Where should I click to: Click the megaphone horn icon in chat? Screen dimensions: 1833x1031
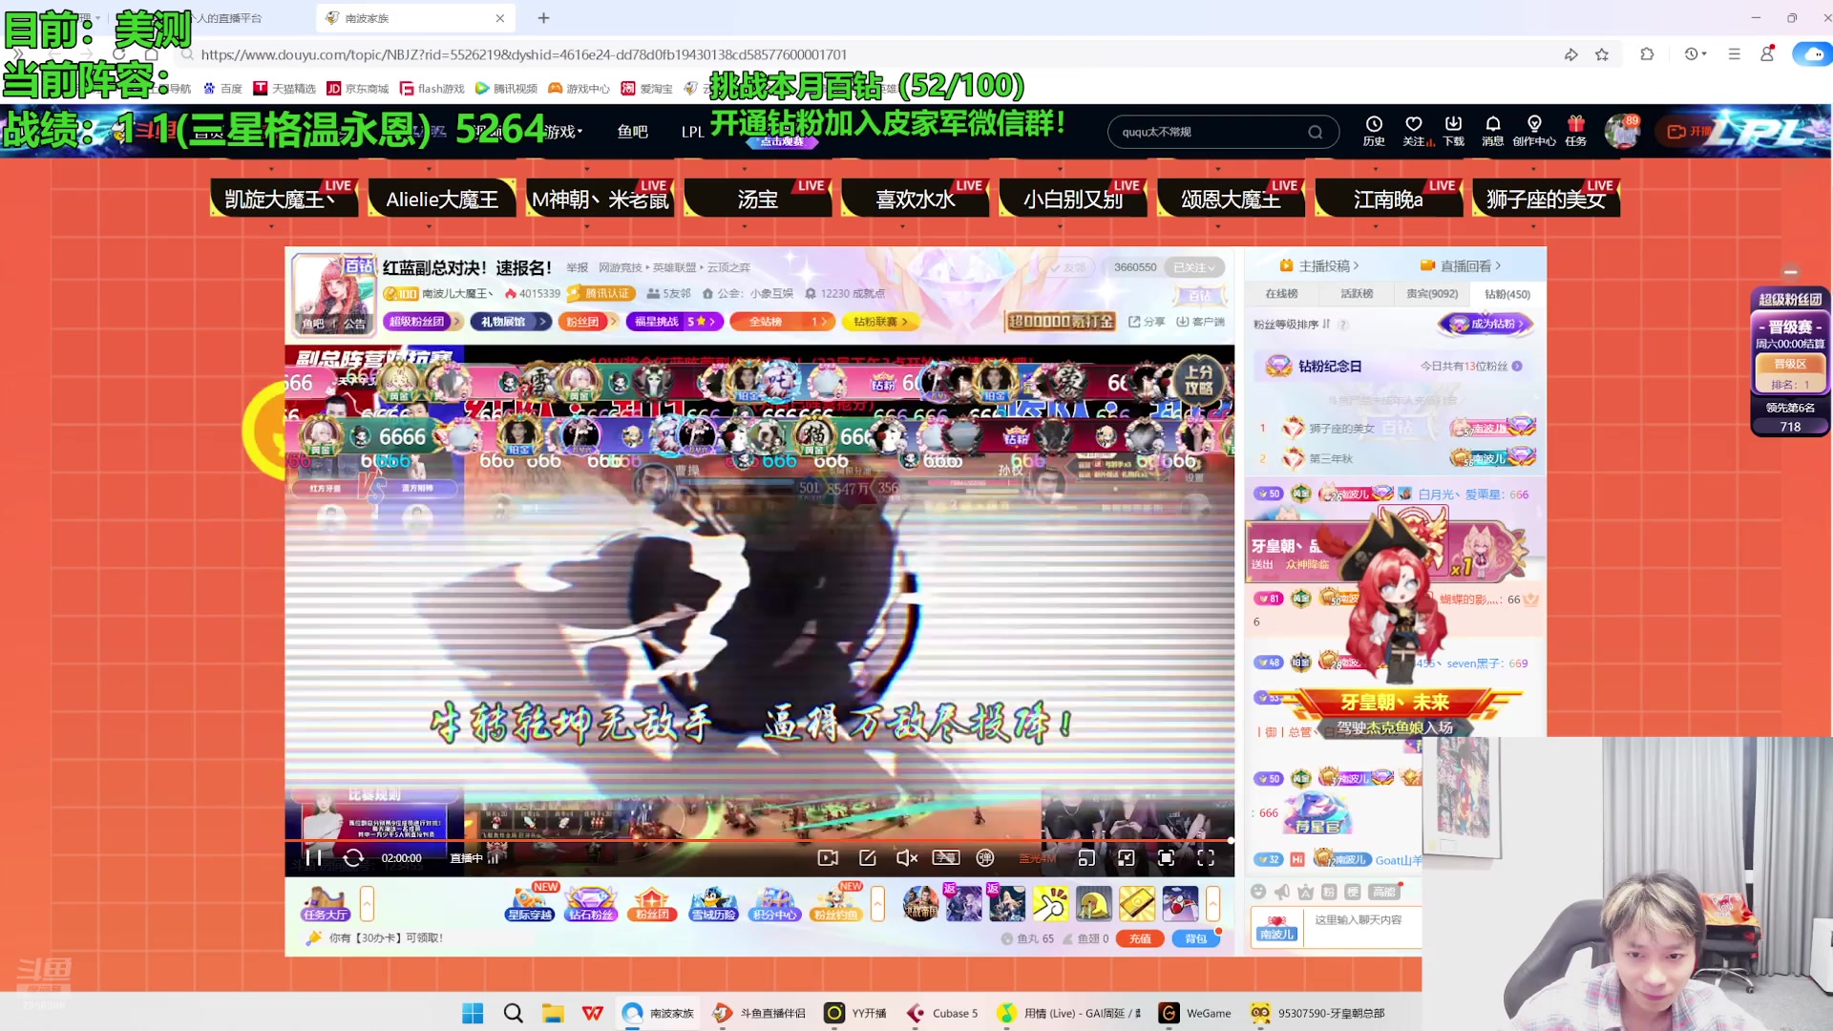click(1281, 892)
